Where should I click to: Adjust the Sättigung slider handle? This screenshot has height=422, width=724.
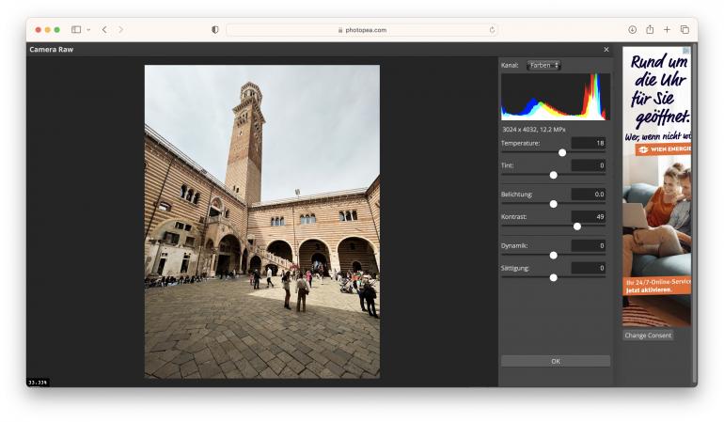(x=553, y=277)
